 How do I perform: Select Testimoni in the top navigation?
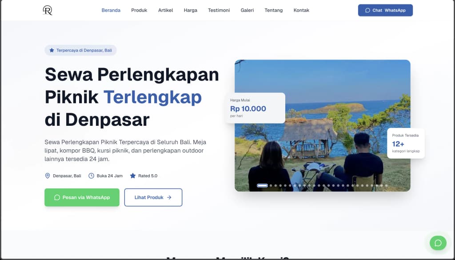pyautogui.click(x=219, y=10)
